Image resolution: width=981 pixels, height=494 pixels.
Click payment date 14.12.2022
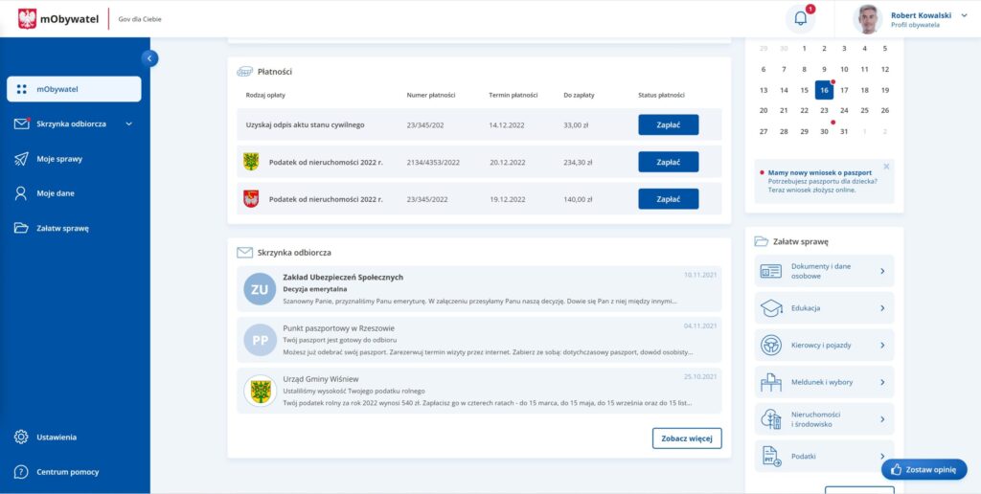[x=507, y=125]
